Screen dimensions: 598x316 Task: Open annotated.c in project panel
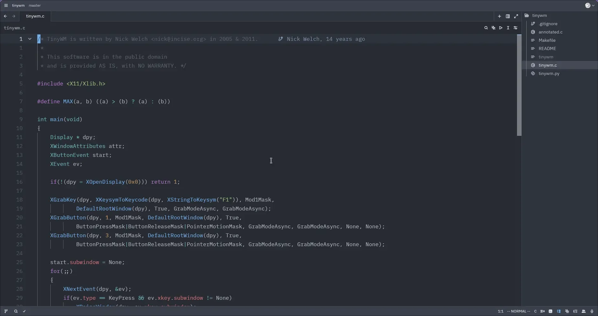coord(551,32)
